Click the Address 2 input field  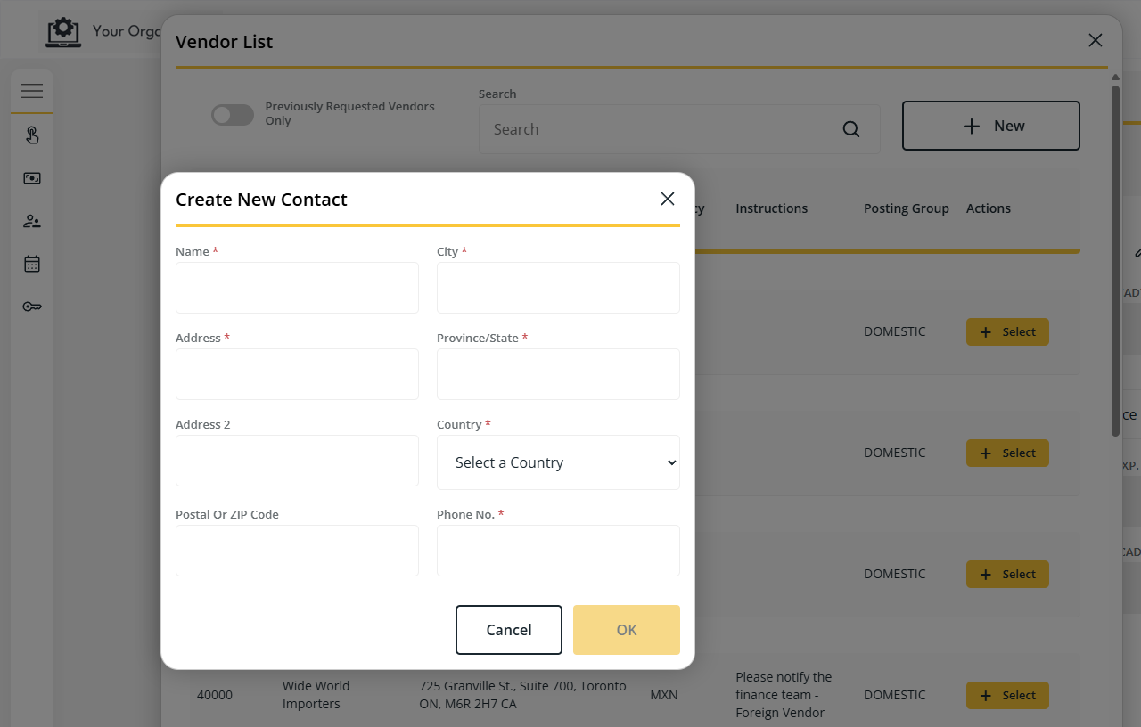[297, 461]
